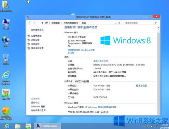Click the network icon in the system tray
The width and height of the screenshot is (169, 129).
point(148,126)
